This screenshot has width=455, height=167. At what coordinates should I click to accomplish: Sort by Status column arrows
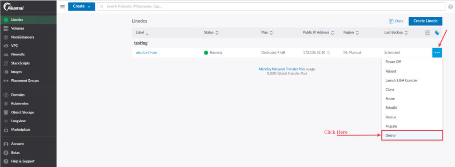click(217, 33)
